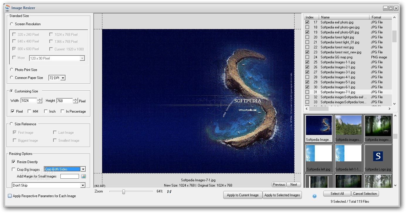The height and width of the screenshot is (213, 406).
Task: Click in the Width input field
Action: coord(29,101)
